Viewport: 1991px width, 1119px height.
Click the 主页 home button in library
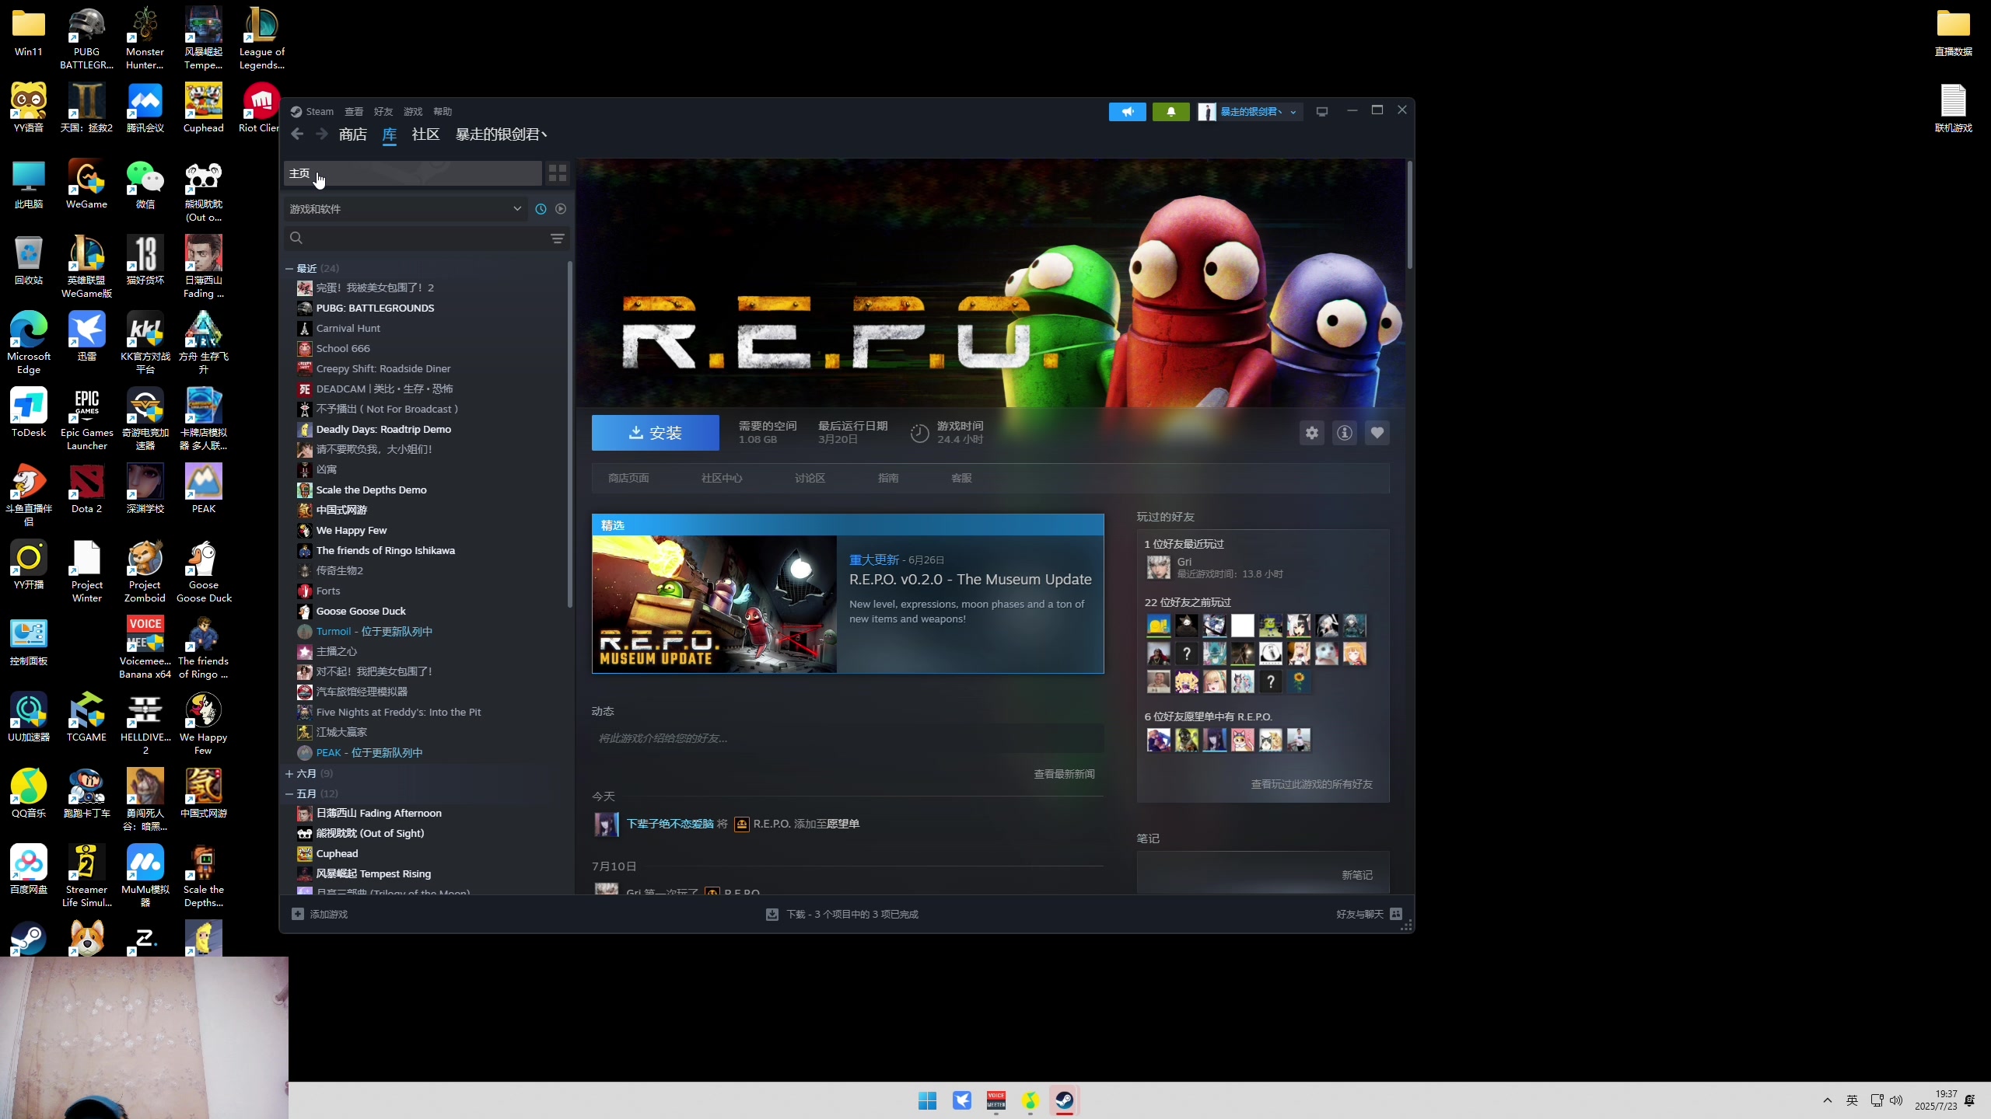[x=413, y=173]
